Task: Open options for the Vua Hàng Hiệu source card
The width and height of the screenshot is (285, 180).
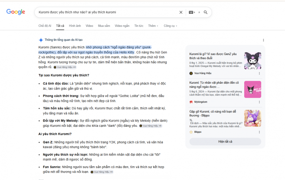Action: click(259, 73)
